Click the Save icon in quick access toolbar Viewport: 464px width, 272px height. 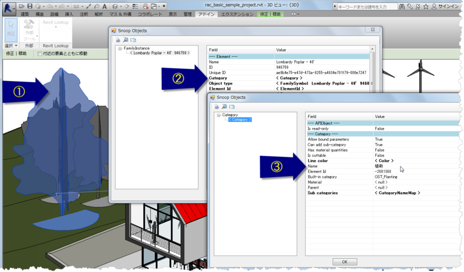coord(30,6)
